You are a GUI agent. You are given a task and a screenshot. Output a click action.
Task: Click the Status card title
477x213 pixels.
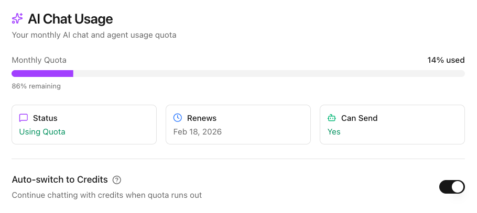tap(45, 118)
